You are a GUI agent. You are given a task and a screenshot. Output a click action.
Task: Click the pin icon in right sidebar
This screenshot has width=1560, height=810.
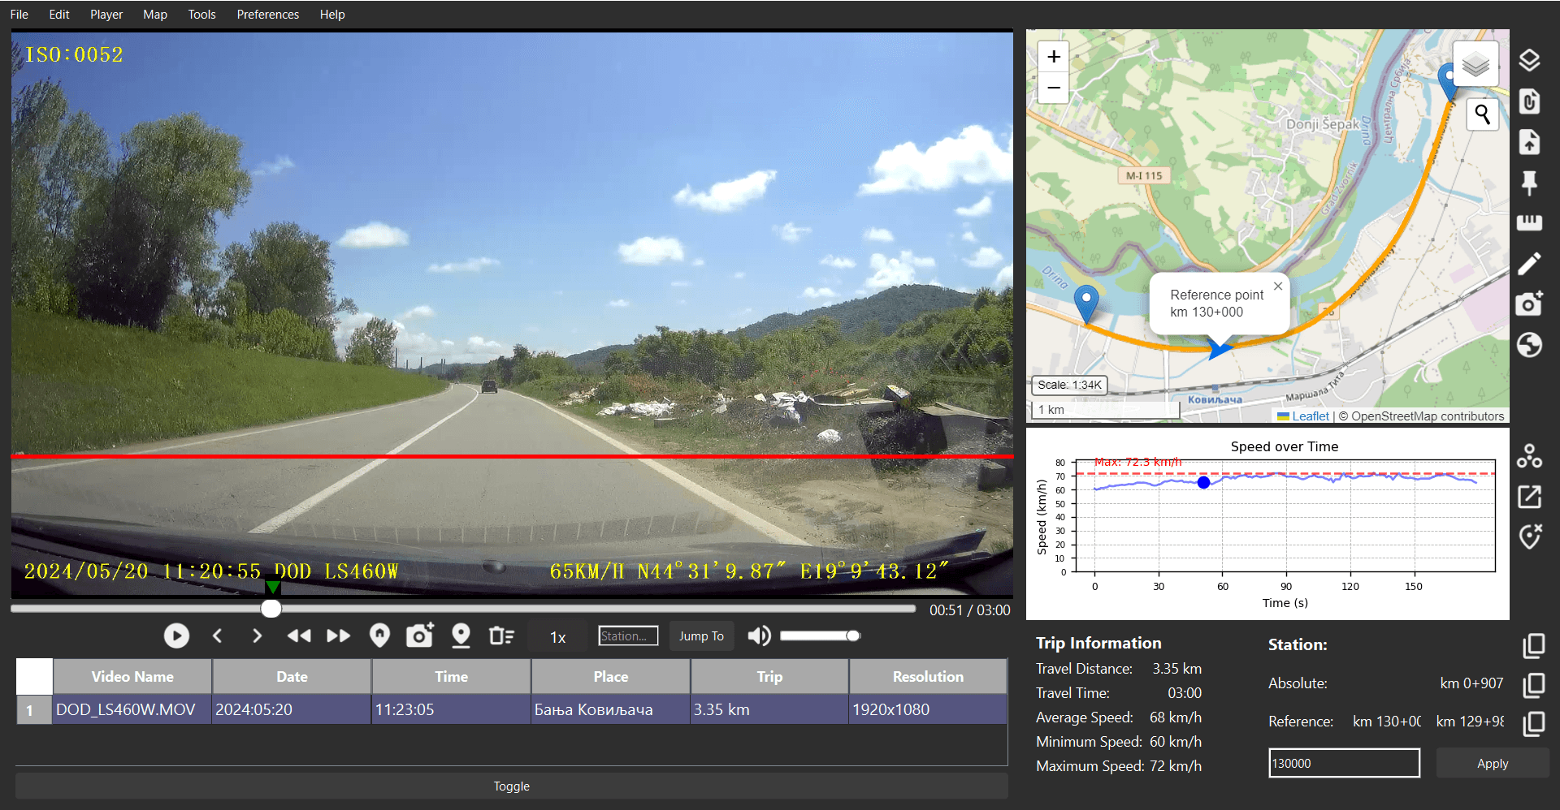tap(1530, 183)
